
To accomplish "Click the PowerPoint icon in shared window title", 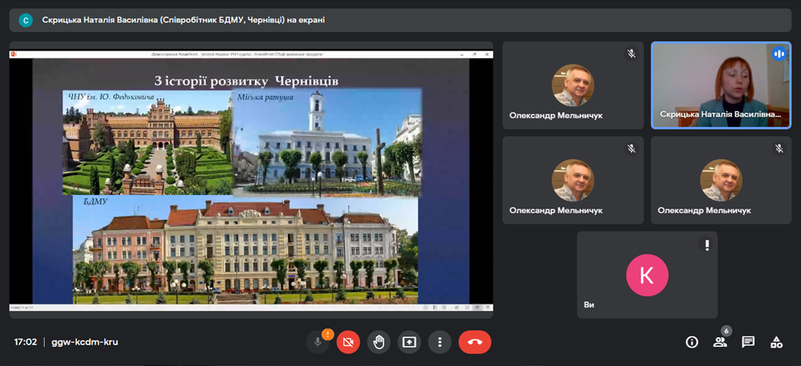I will coord(14,54).
